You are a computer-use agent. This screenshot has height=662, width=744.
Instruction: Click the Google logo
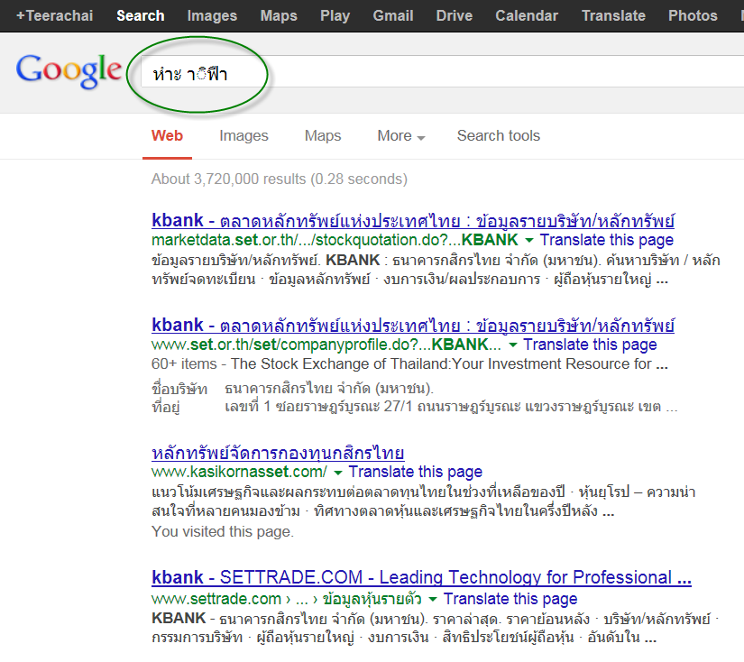(69, 71)
